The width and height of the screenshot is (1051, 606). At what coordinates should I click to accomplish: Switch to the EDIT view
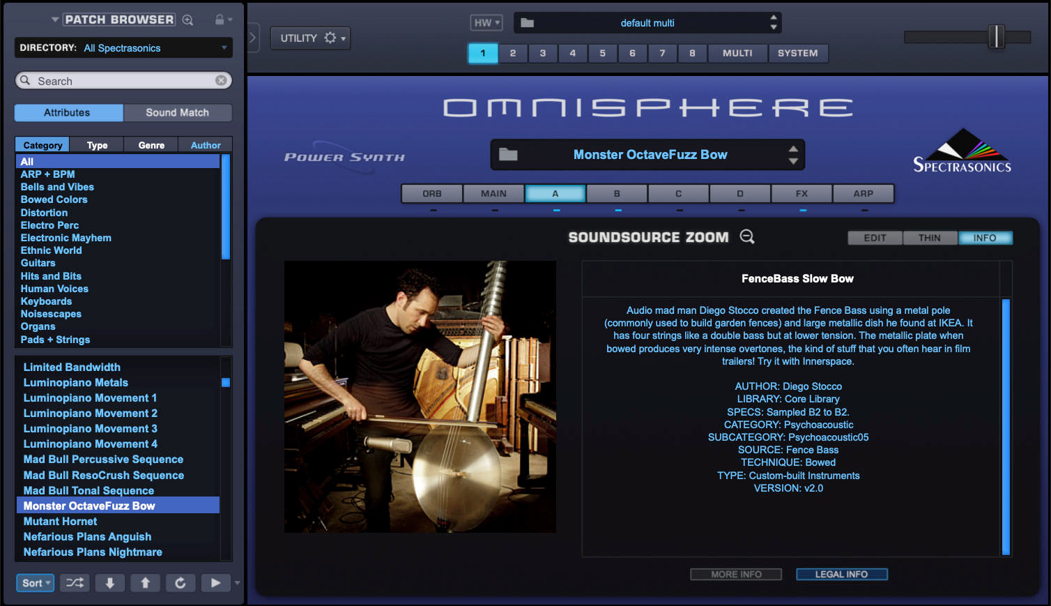(x=875, y=238)
